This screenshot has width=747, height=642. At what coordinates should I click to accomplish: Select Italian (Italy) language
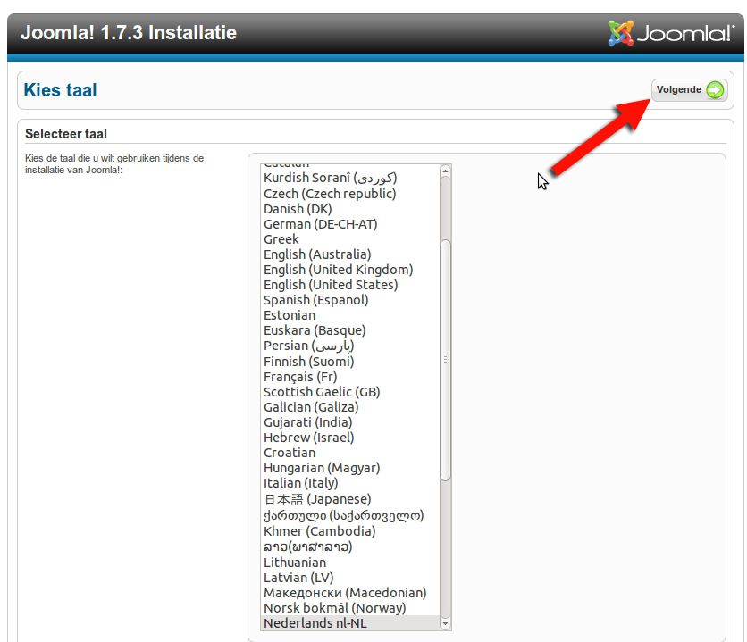(350, 484)
